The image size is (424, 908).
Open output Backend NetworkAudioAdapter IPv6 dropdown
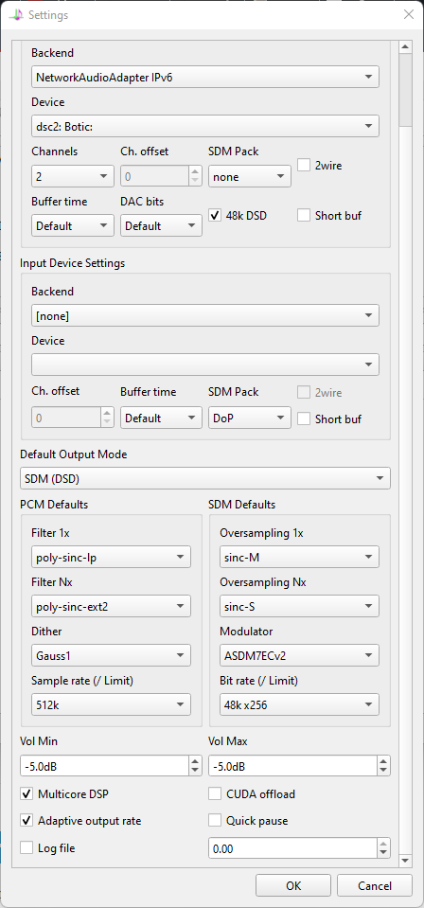pos(205,77)
